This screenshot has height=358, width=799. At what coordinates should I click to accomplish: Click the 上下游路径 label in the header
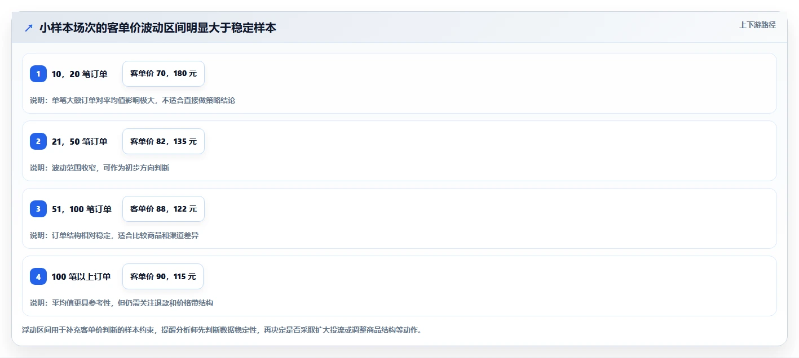[757, 25]
